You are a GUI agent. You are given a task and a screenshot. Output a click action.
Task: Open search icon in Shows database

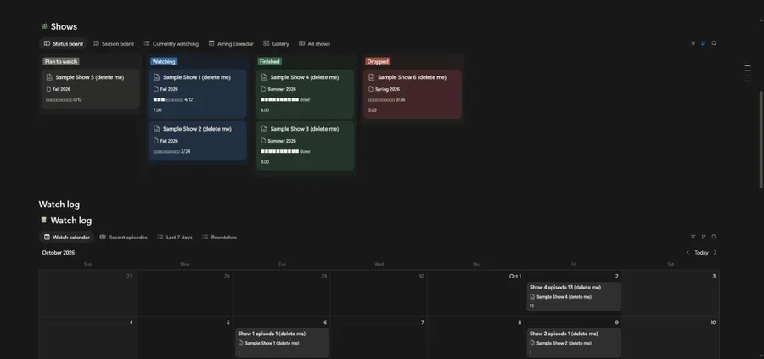coord(714,43)
